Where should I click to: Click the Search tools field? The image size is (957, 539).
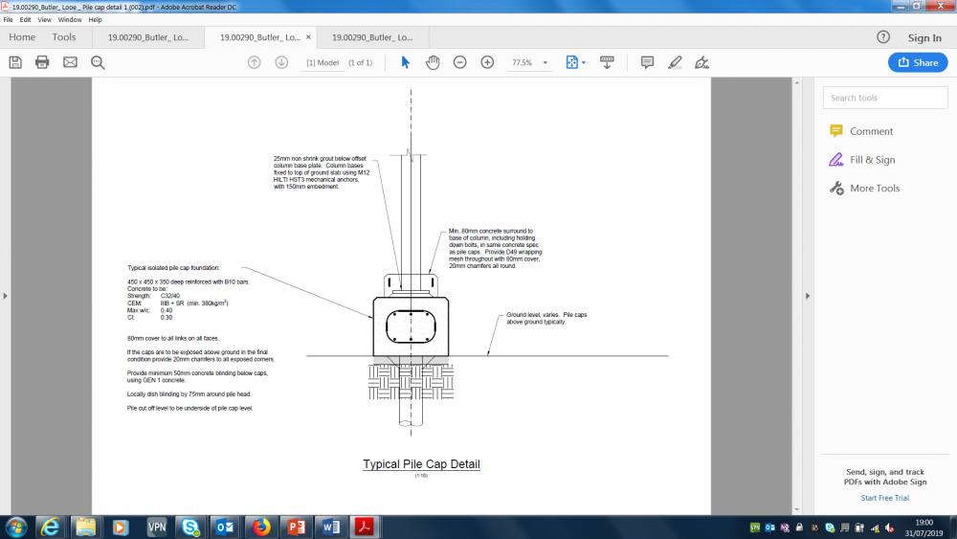tap(885, 98)
